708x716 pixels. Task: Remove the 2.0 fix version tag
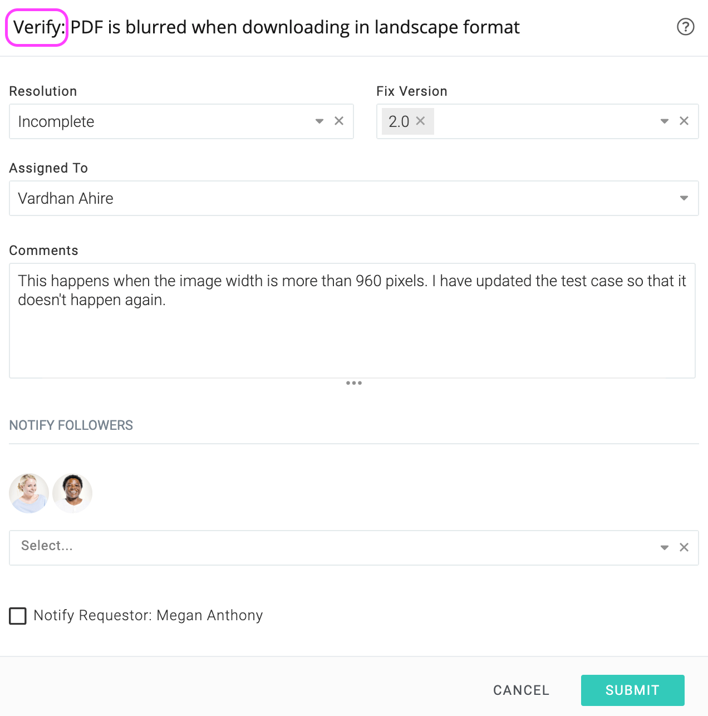[x=421, y=121]
